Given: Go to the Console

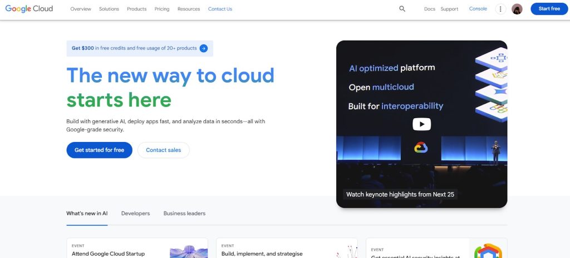Looking at the screenshot, I should click(478, 9).
